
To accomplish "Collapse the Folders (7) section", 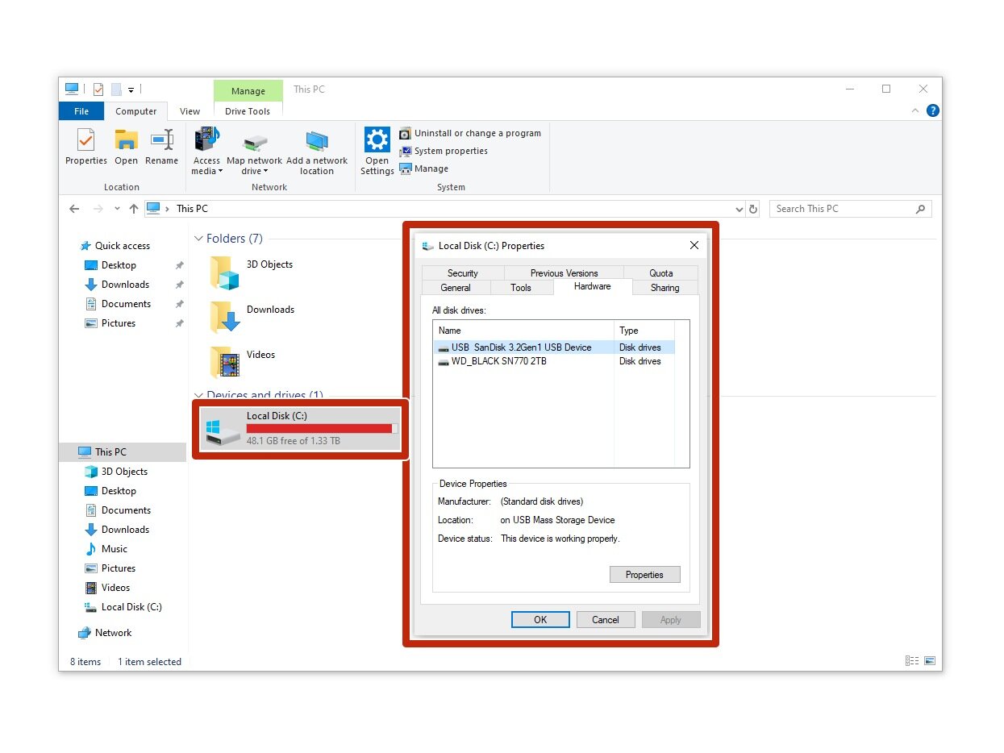I will [x=199, y=239].
